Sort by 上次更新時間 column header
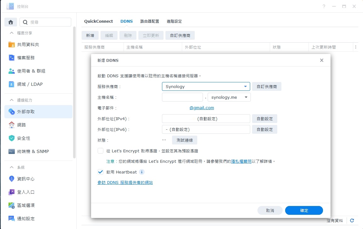Image resolution: width=363 pixels, height=229 pixels. tap(331, 47)
